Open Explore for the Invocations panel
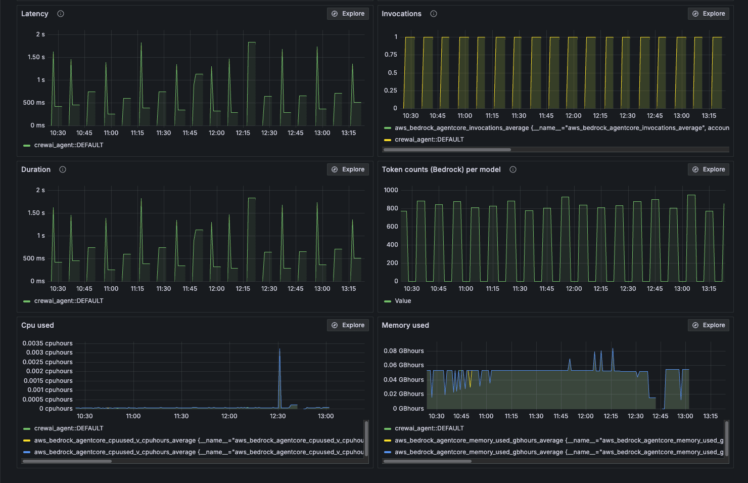748x483 pixels. (x=709, y=14)
